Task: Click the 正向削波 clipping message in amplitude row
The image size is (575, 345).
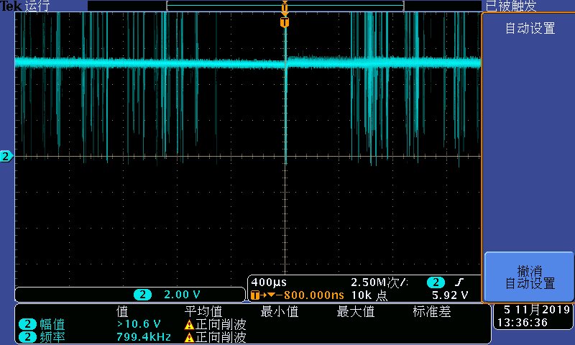Action: coord(221,324)
